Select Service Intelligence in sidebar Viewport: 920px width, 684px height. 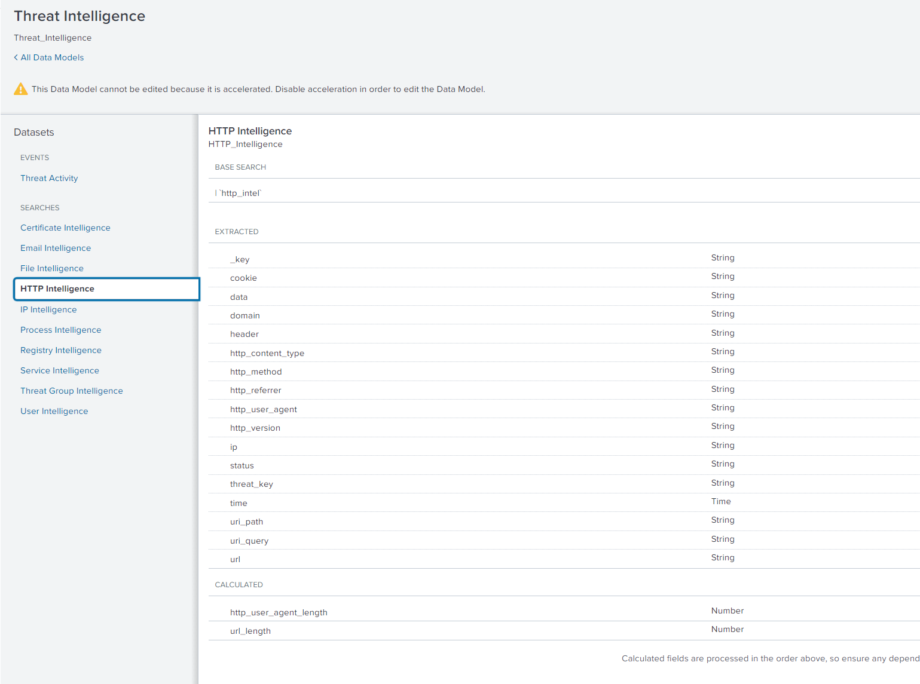60,370
